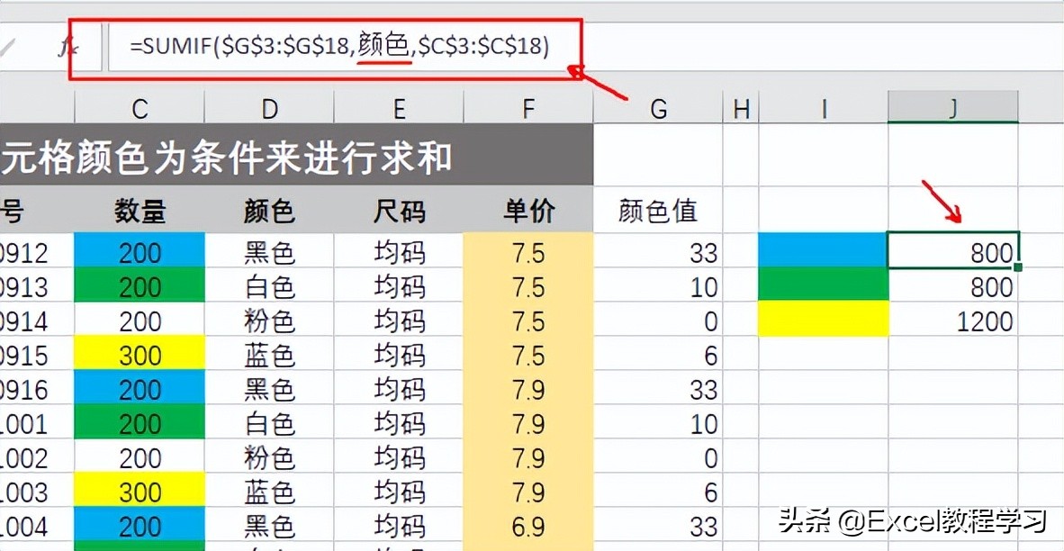Select blue quantity cell 200 in row 0912

140,252
